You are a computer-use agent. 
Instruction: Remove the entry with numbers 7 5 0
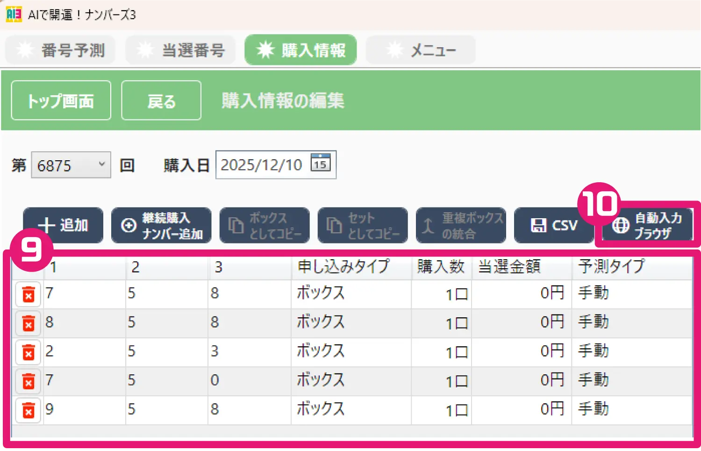(x=28, y=381)
